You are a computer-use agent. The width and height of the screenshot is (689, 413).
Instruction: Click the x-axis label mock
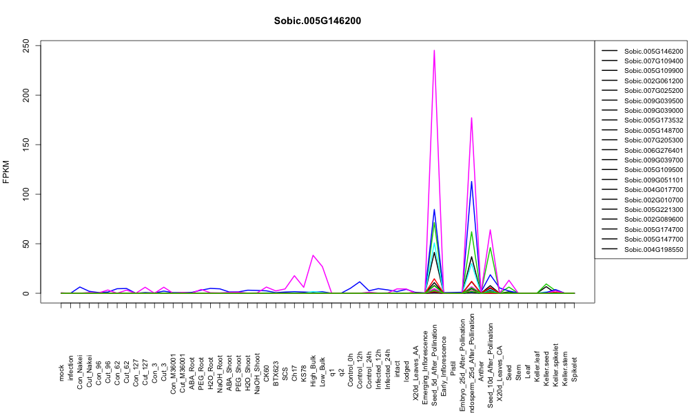click(61, 372)
